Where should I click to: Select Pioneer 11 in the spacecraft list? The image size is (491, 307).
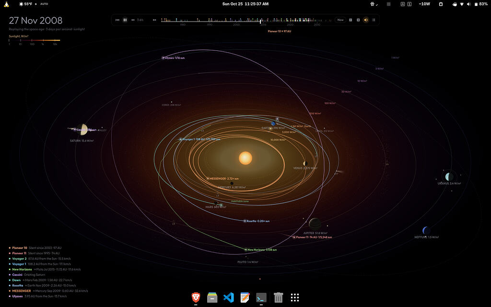[34, 253]
